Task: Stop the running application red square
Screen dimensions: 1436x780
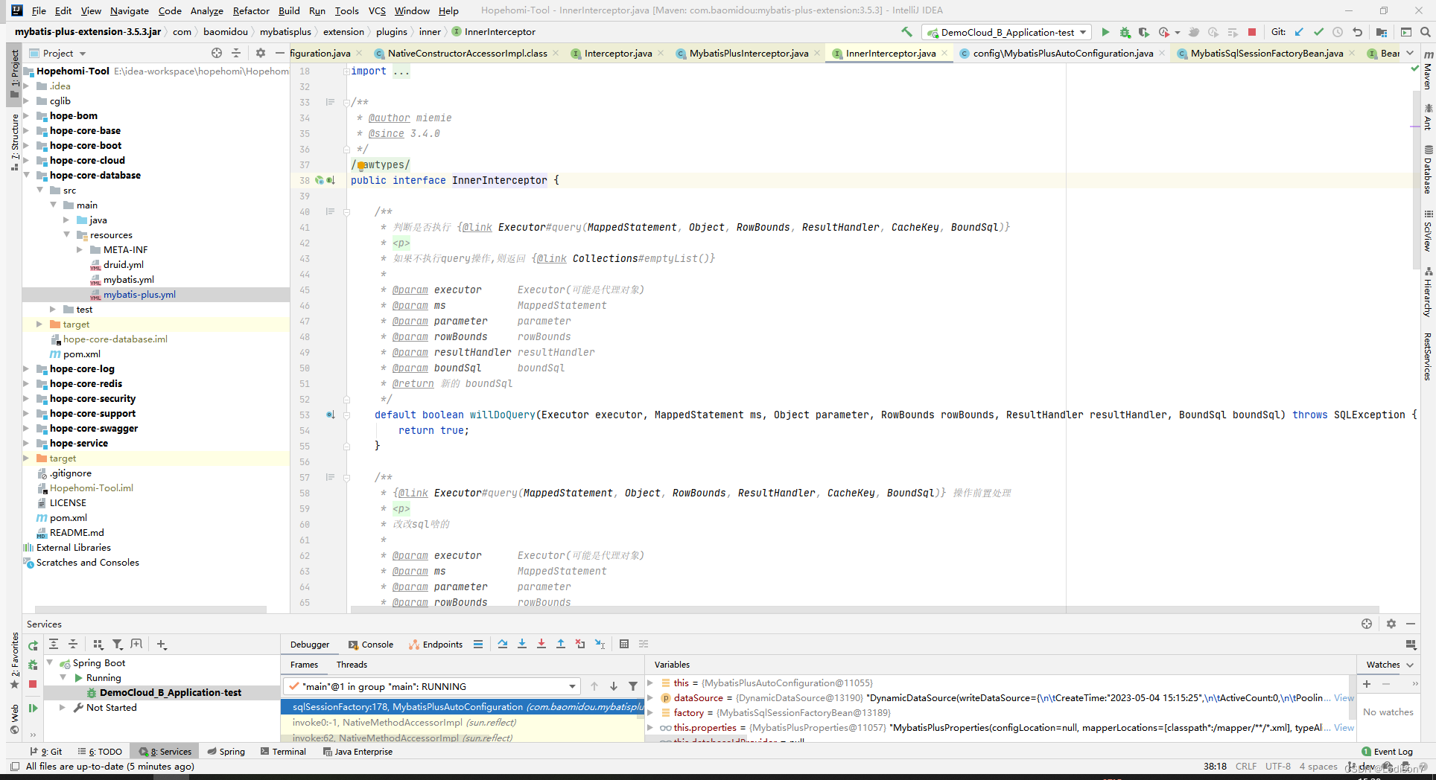Action: [x=1252, y=32]
